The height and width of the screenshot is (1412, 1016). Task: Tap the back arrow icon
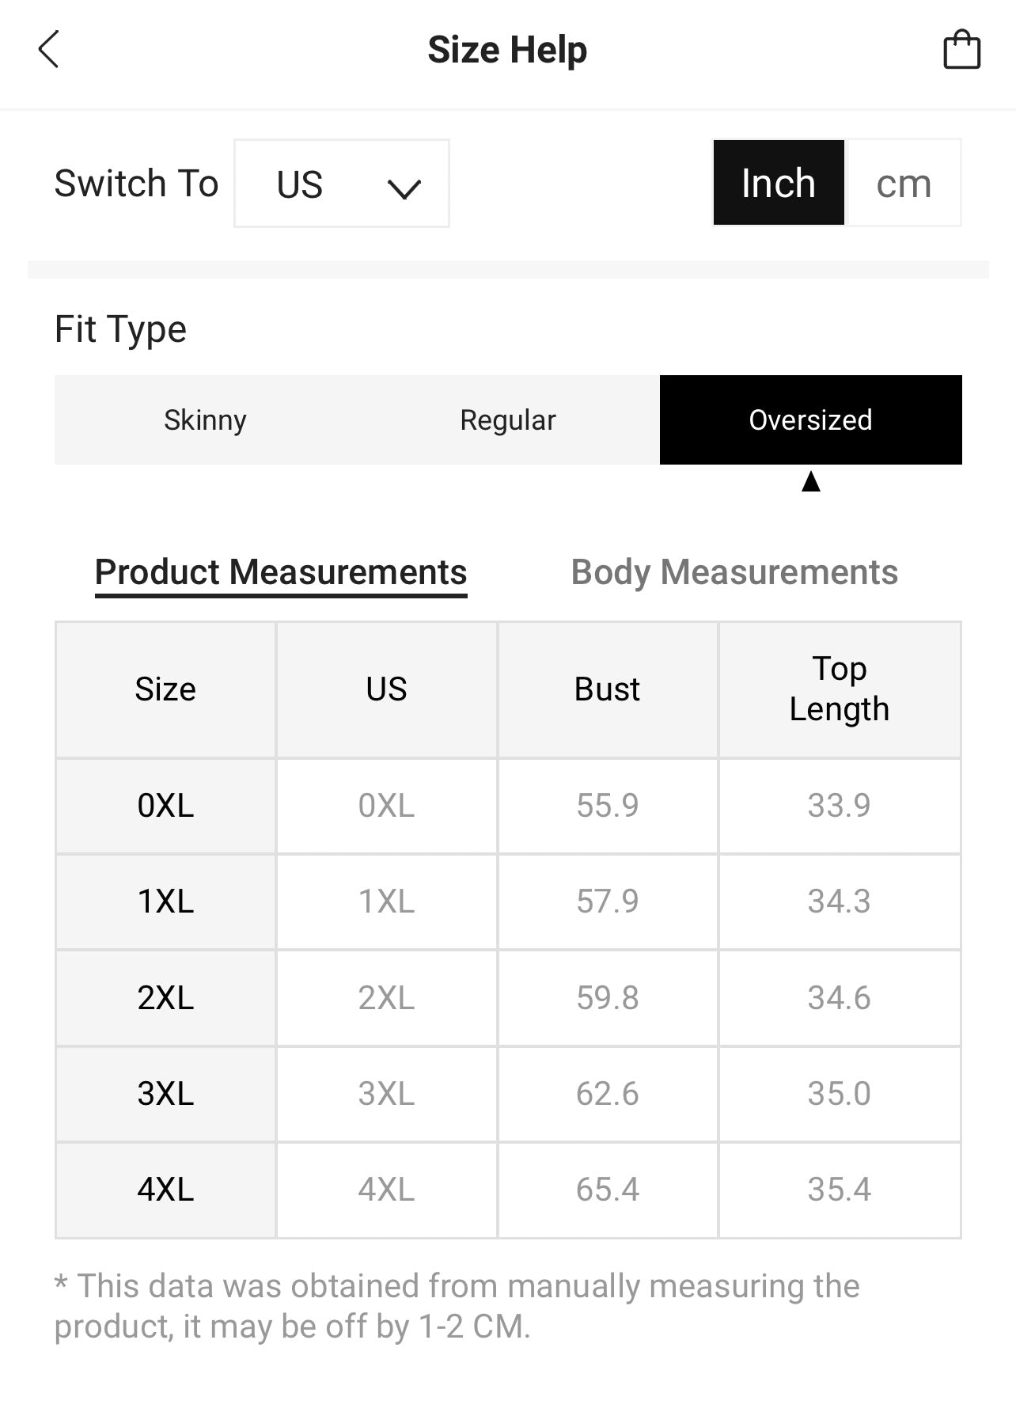(49, 50)
